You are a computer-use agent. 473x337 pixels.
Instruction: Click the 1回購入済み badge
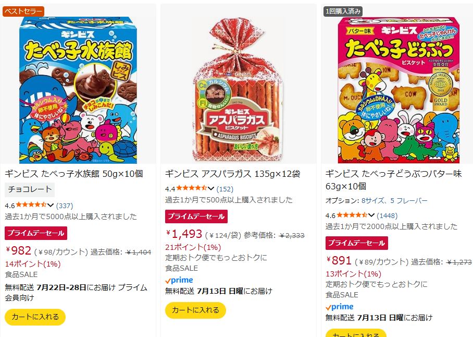tap(343, 11)
